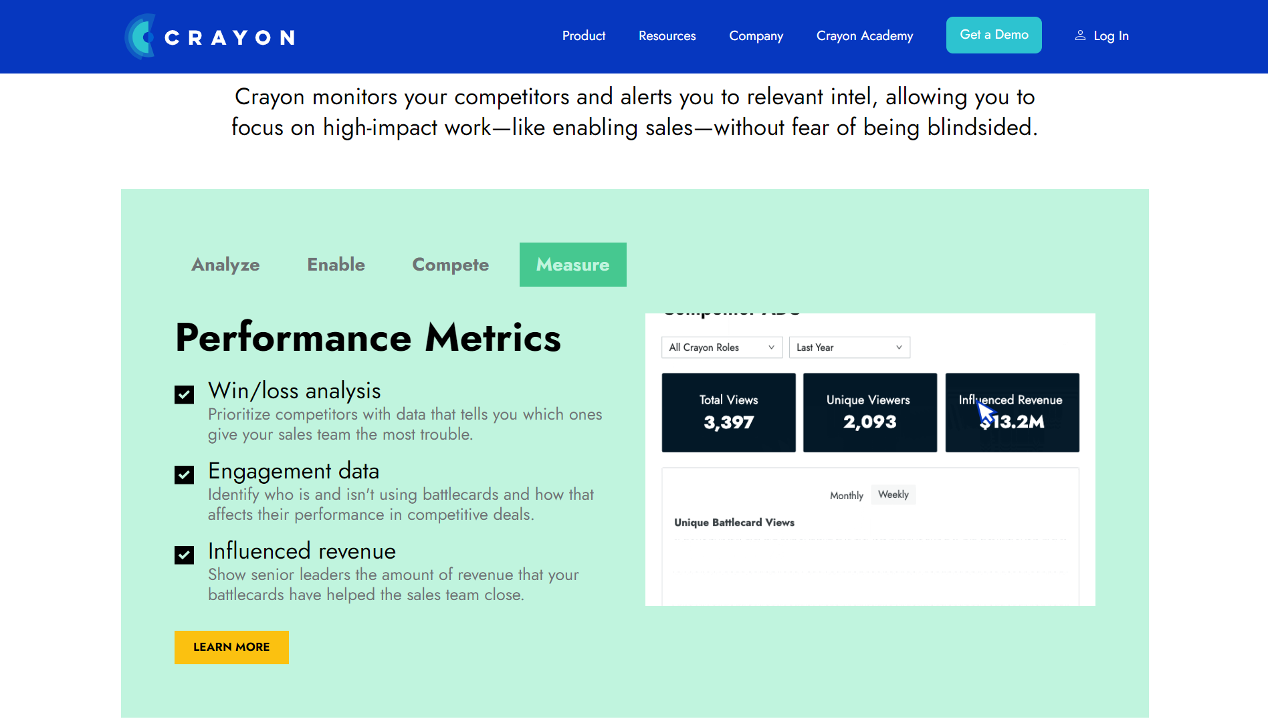
Task: Open the Resources menu
Action: pyautogui.click(x=667, y=36)
